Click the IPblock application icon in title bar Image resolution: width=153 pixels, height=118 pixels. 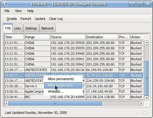click(x=5, y=4)
